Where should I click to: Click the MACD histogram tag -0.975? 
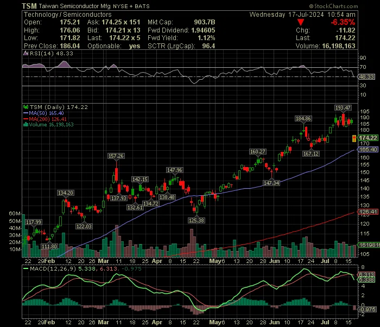(x=367, y=310)
